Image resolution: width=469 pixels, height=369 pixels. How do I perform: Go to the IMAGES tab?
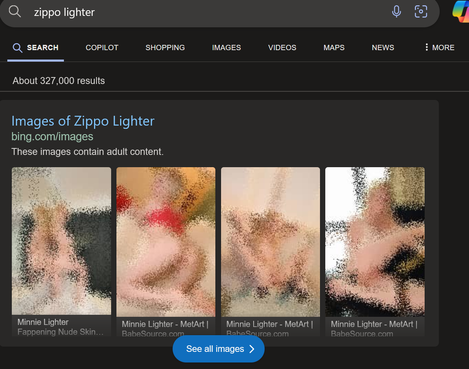[226, 48]
